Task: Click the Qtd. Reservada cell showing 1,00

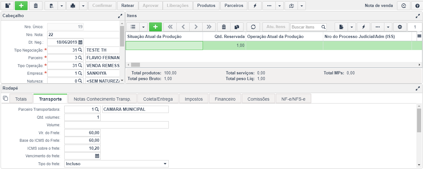Action: click(x=224, y=46)
